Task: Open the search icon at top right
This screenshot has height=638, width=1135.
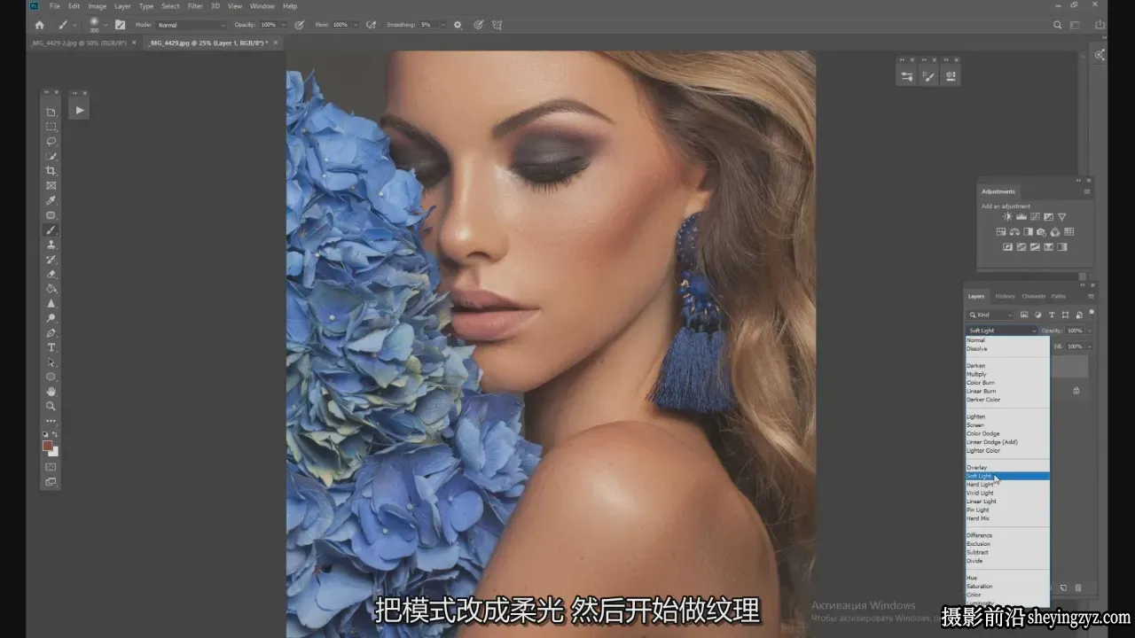Action: [x=1057, y=25]
